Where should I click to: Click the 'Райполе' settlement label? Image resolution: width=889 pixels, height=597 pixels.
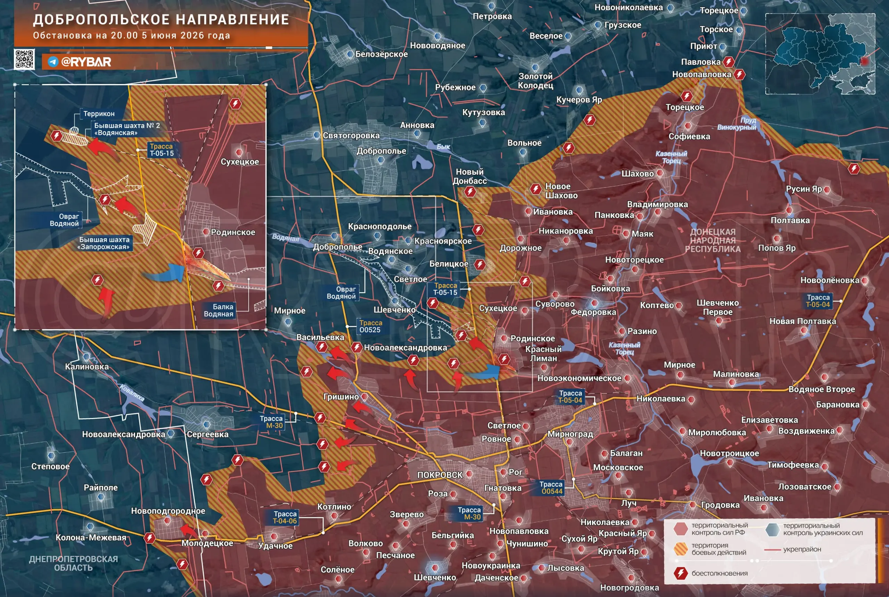coord(101,487)
